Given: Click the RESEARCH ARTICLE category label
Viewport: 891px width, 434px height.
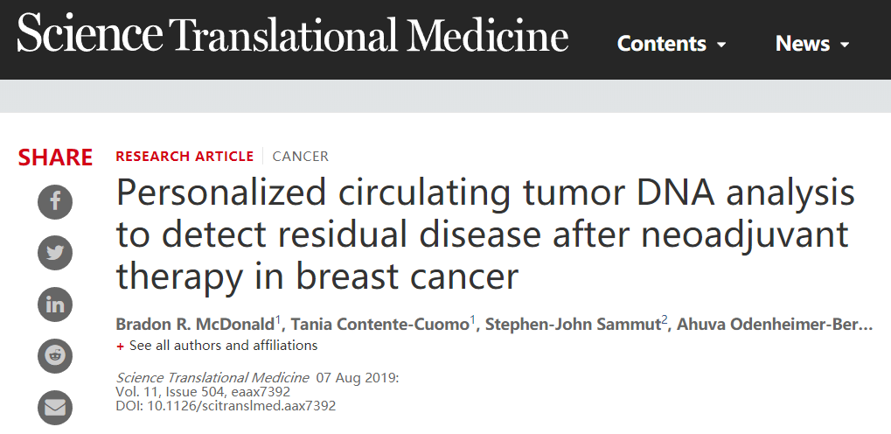Looking at the screenshot, I should pyautogui.click(x=184, y=157).
